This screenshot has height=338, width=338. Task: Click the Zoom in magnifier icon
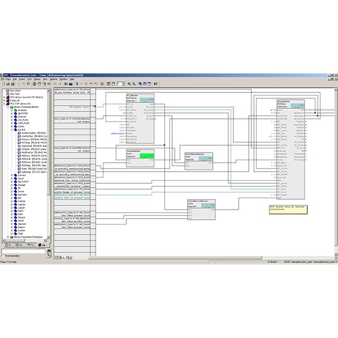click(130, 84)
